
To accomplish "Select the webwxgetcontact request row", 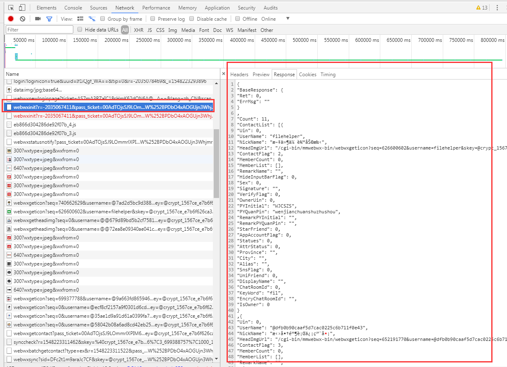I will tap(109, 333).
